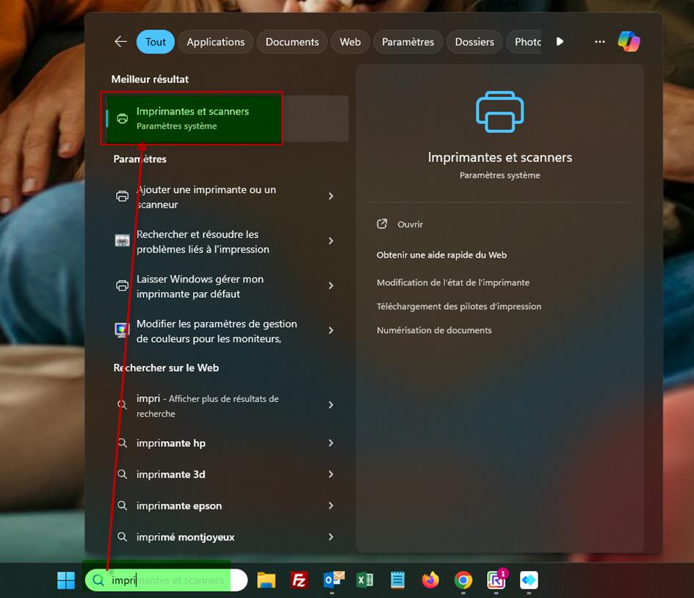The image size is (694, 598).
Task: Open Copilot from the search panel
Action: (629, 42)
